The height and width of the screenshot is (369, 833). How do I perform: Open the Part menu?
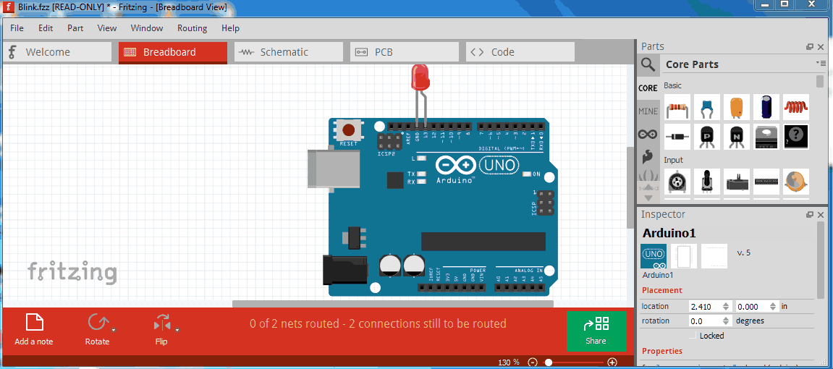tap(75, 28)
